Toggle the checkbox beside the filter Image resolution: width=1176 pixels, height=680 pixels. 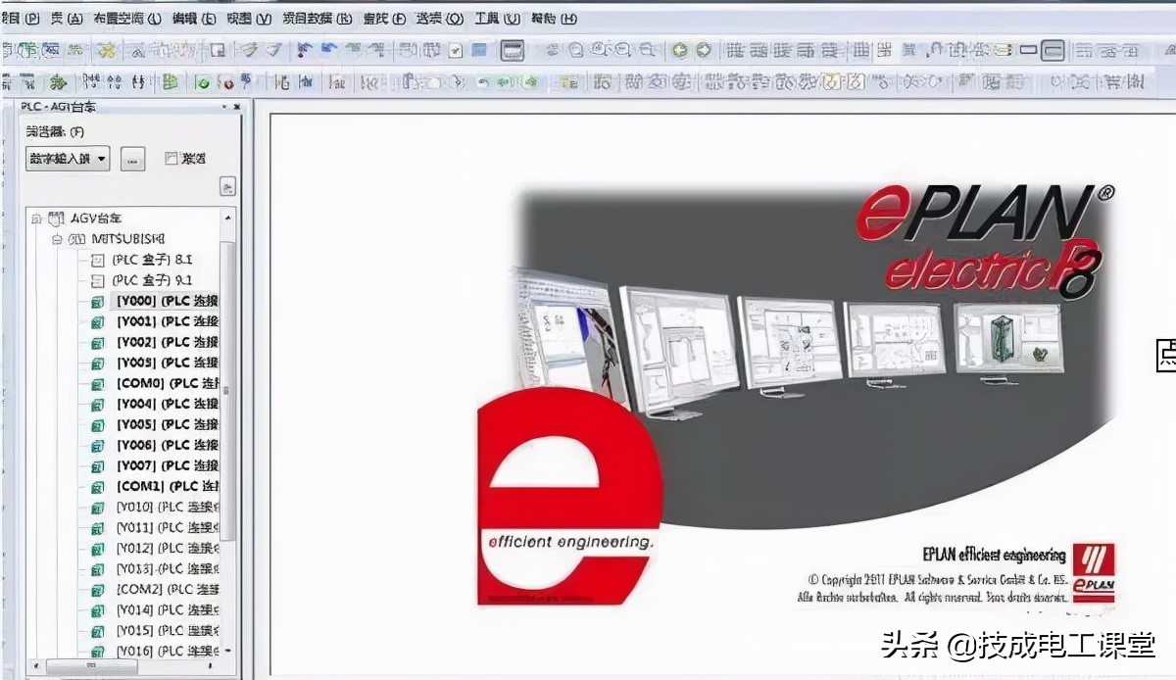171,158
